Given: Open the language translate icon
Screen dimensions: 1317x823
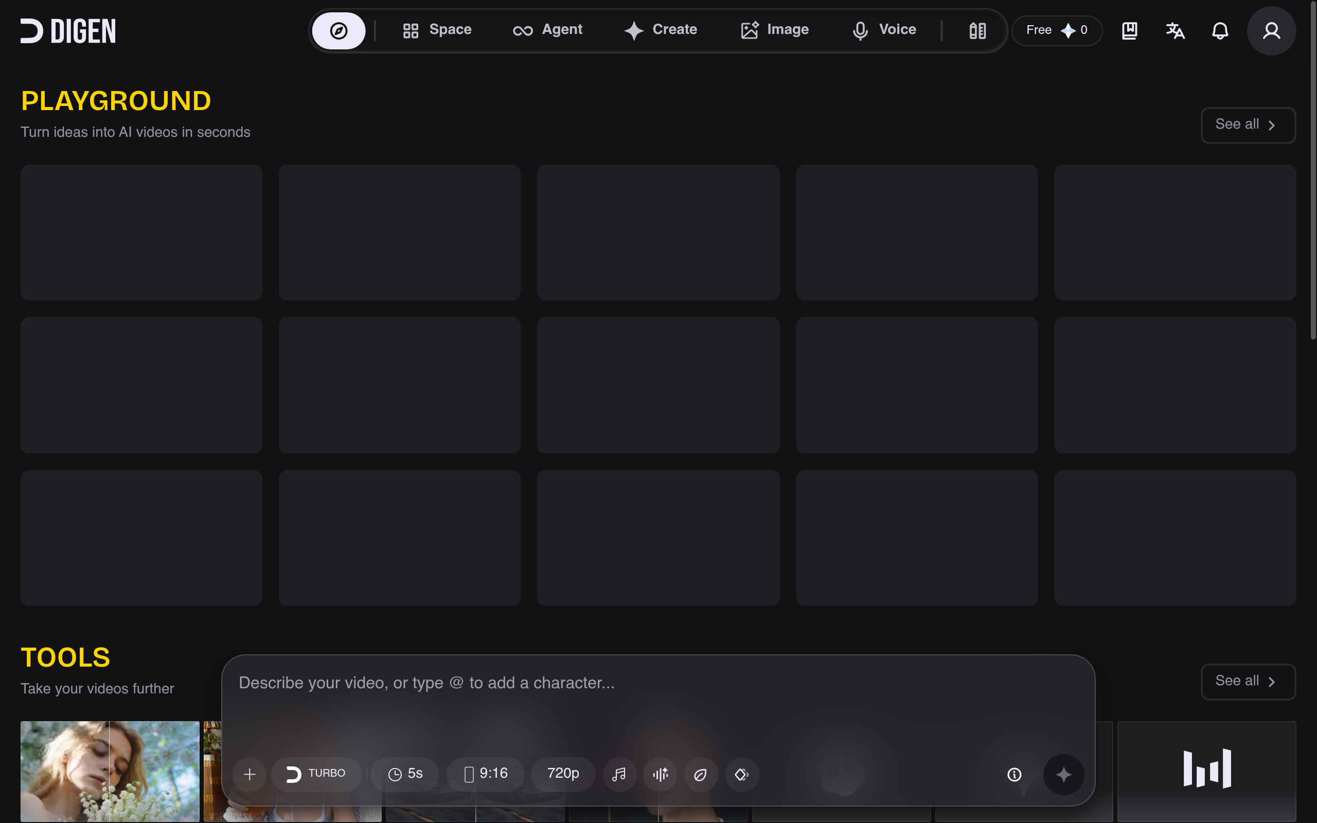Looking at the screenshot, I should 1175,30.
